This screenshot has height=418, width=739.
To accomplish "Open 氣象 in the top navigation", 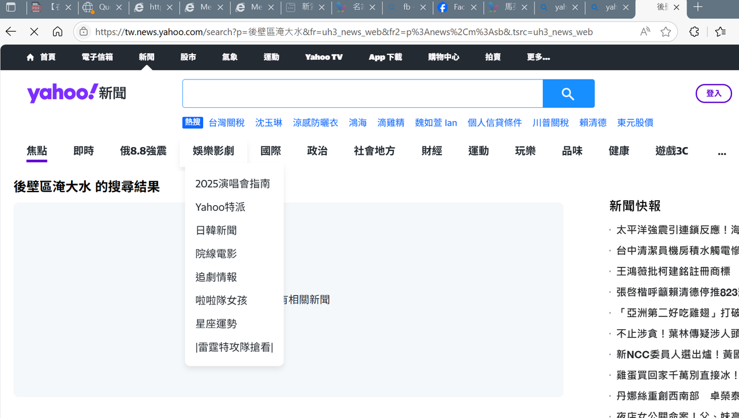I will click(230, 57).
